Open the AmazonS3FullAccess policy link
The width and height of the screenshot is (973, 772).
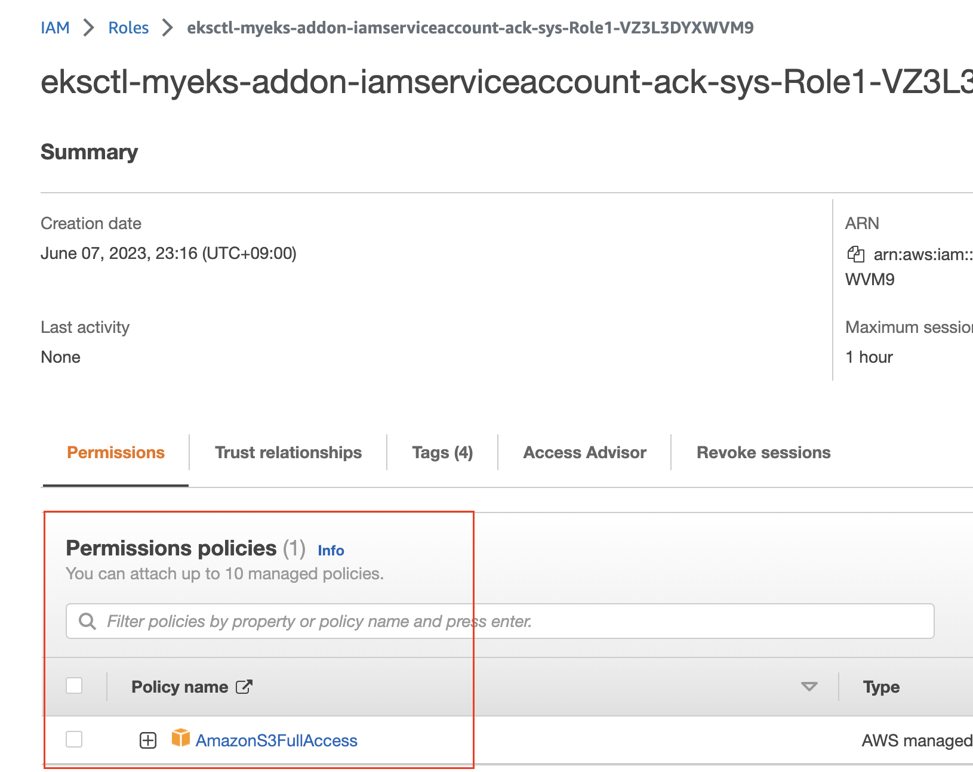(x=276, y=740)
